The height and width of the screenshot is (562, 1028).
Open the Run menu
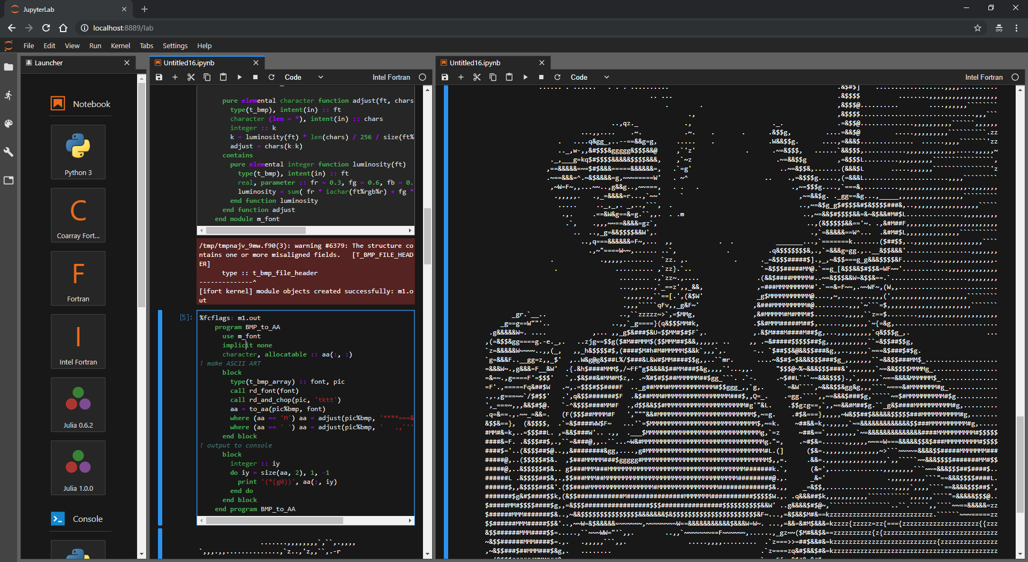[95, 45]
